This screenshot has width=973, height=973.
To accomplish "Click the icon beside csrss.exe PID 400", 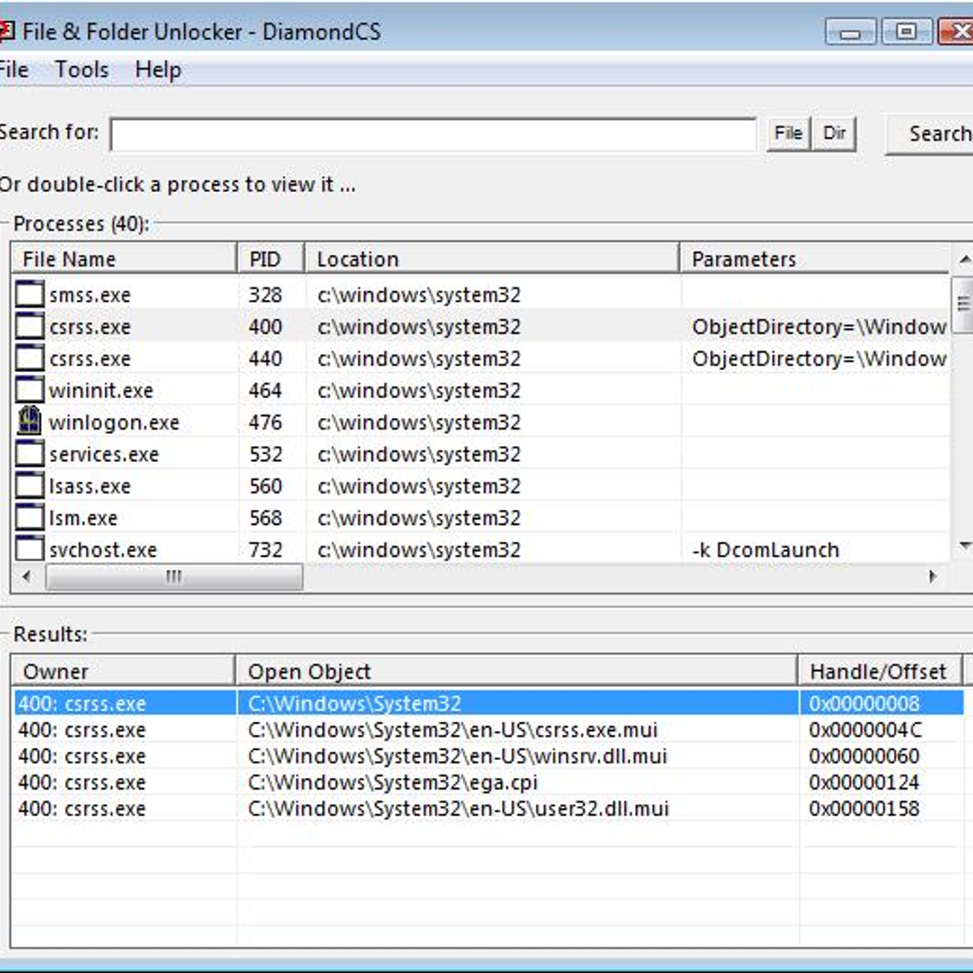I will [30, 327].
